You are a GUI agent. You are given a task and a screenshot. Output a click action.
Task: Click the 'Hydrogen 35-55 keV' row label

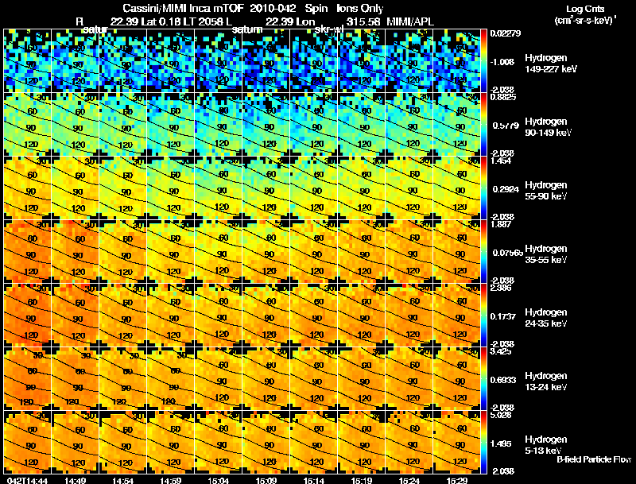[546, 254]
